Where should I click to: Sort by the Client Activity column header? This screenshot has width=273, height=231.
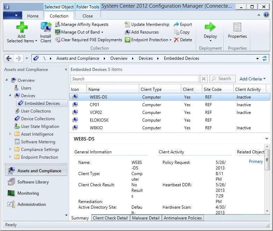250,89
